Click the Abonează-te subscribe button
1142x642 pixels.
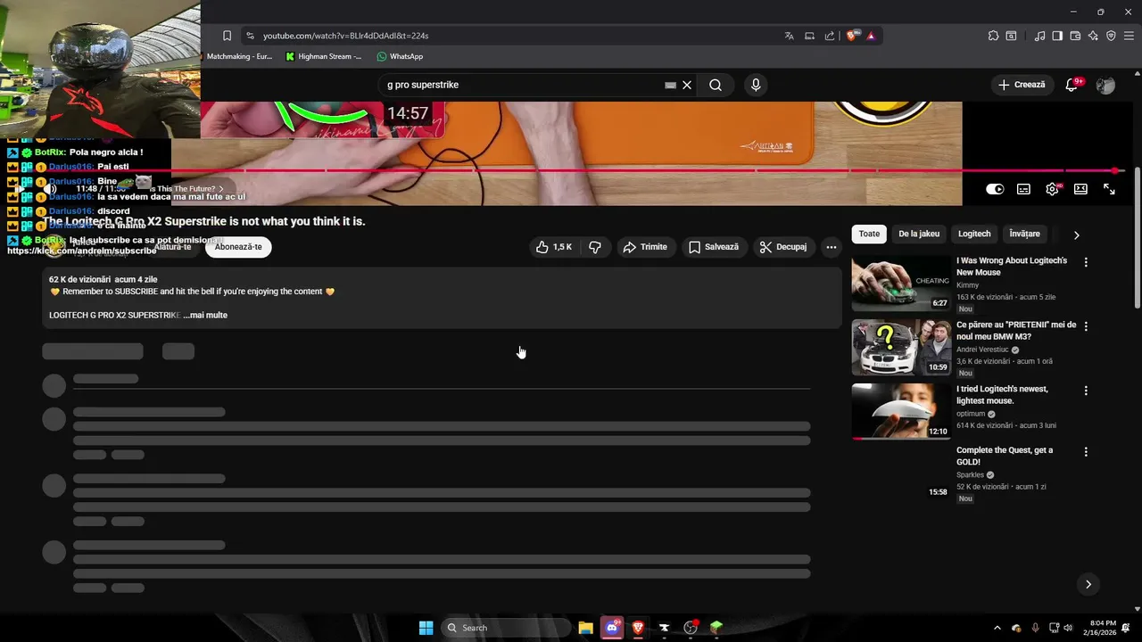coord(238,247)
